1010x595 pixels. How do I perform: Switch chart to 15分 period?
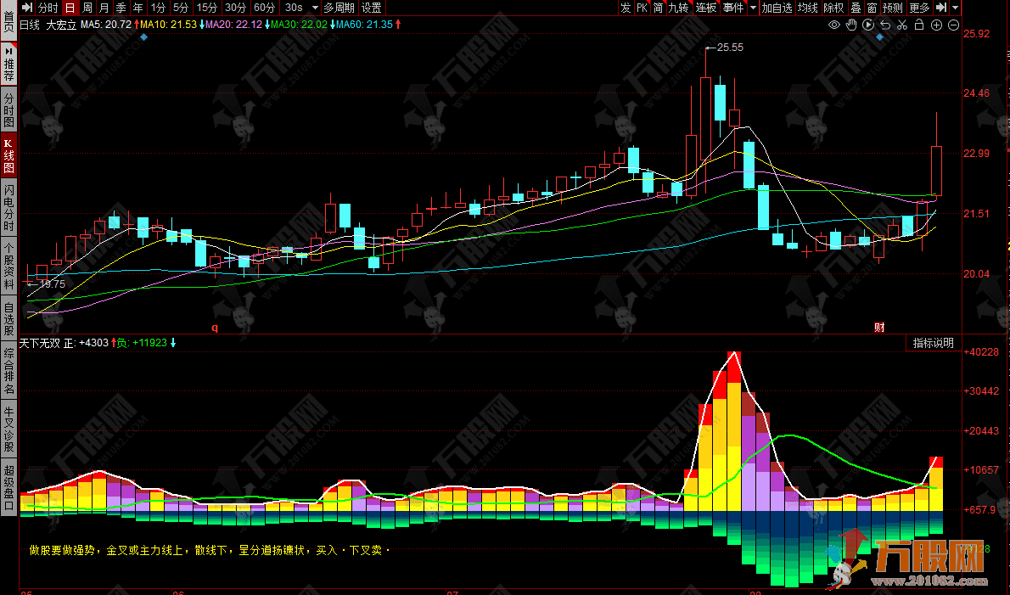pyautogui.click(x=207, y=8)
